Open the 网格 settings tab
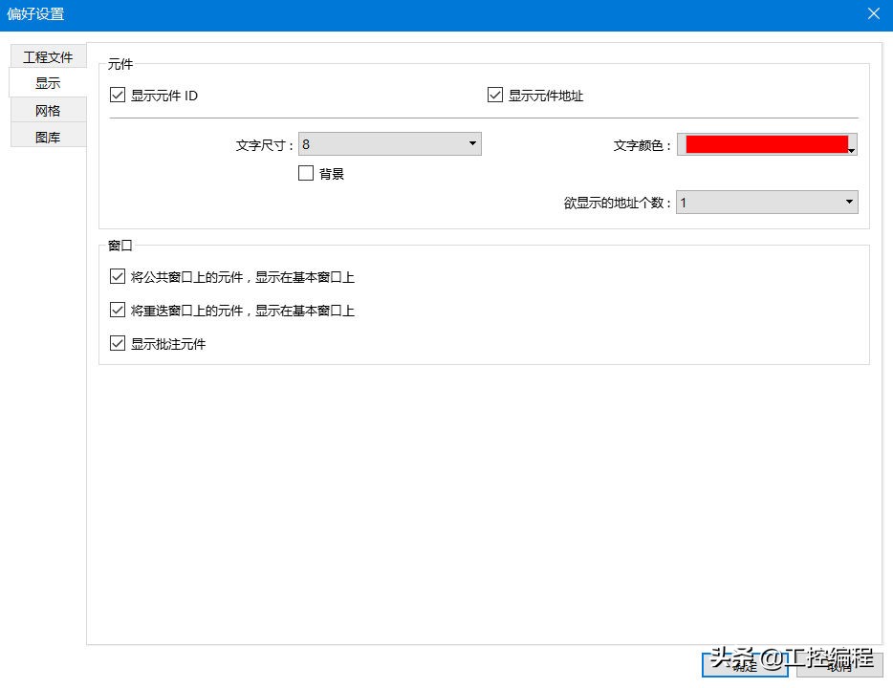 pos(48,109)
